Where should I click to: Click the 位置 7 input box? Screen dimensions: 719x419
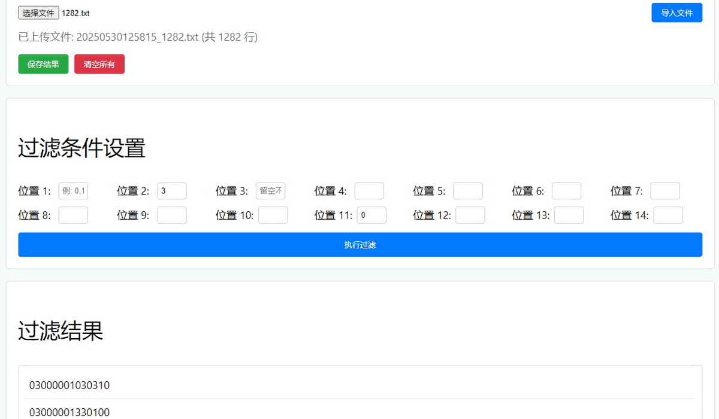click(x=665, y=191)
